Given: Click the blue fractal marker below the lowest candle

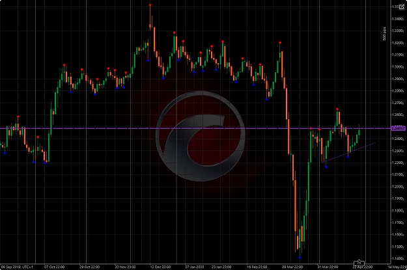Looking at the screenshot, I should tap(300, 258).
